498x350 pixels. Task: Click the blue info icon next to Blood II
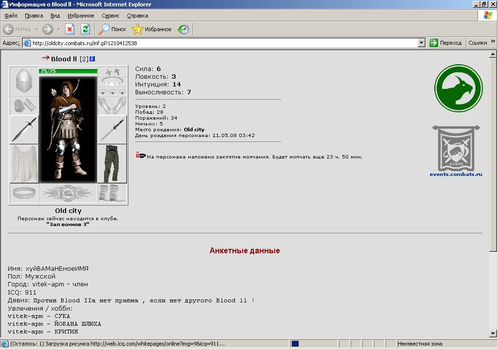(92, 58)
